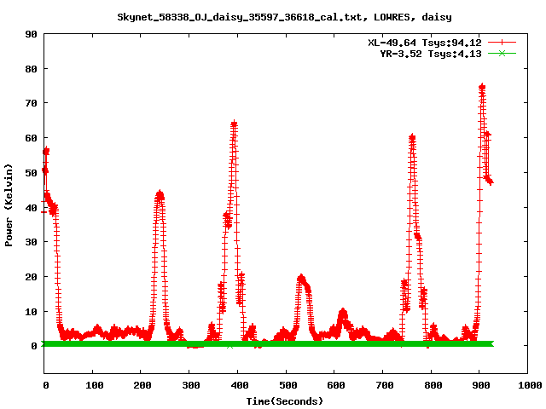Click x-axis tick label 300
Screen dimensions: 546x409
pos(191,385)
